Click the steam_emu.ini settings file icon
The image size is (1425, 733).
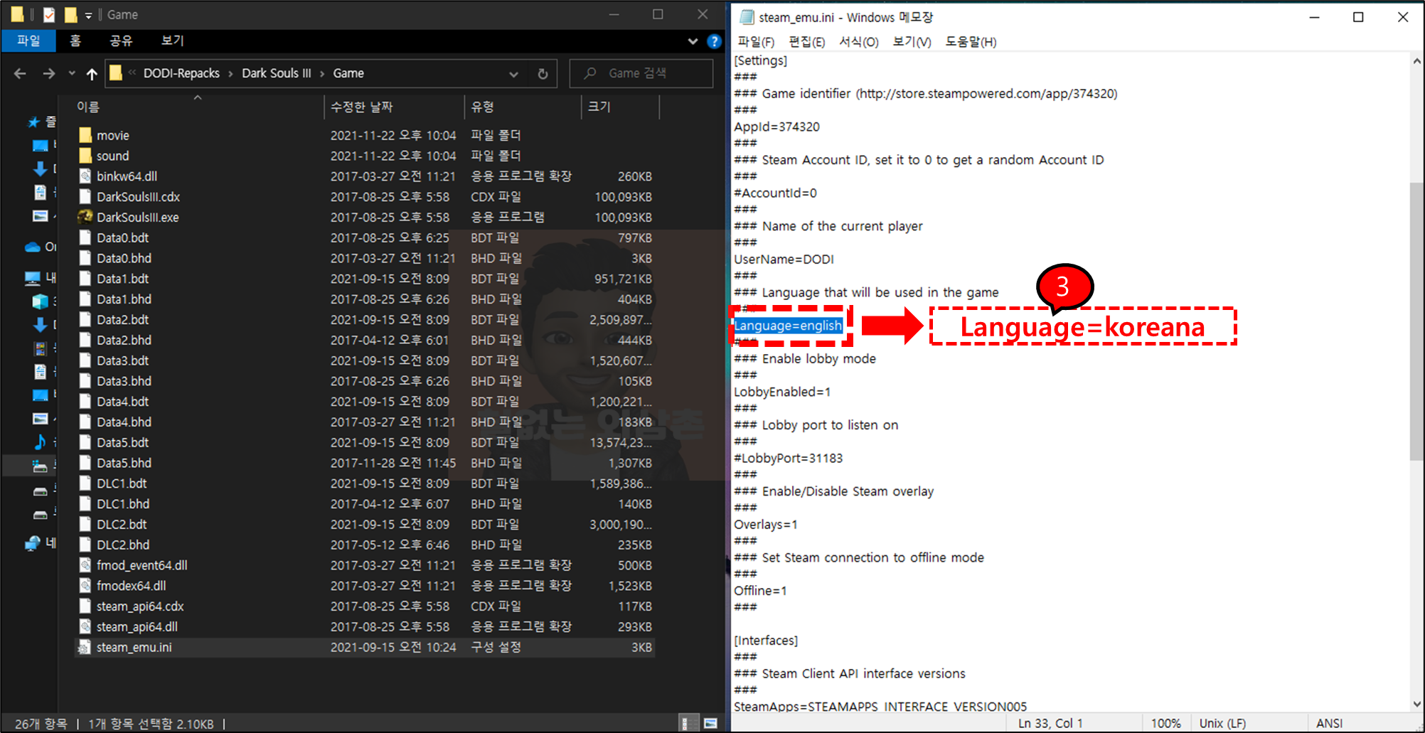85,647
